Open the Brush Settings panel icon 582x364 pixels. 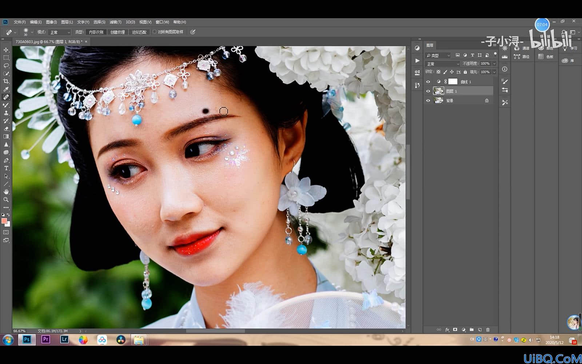(505, 82)
